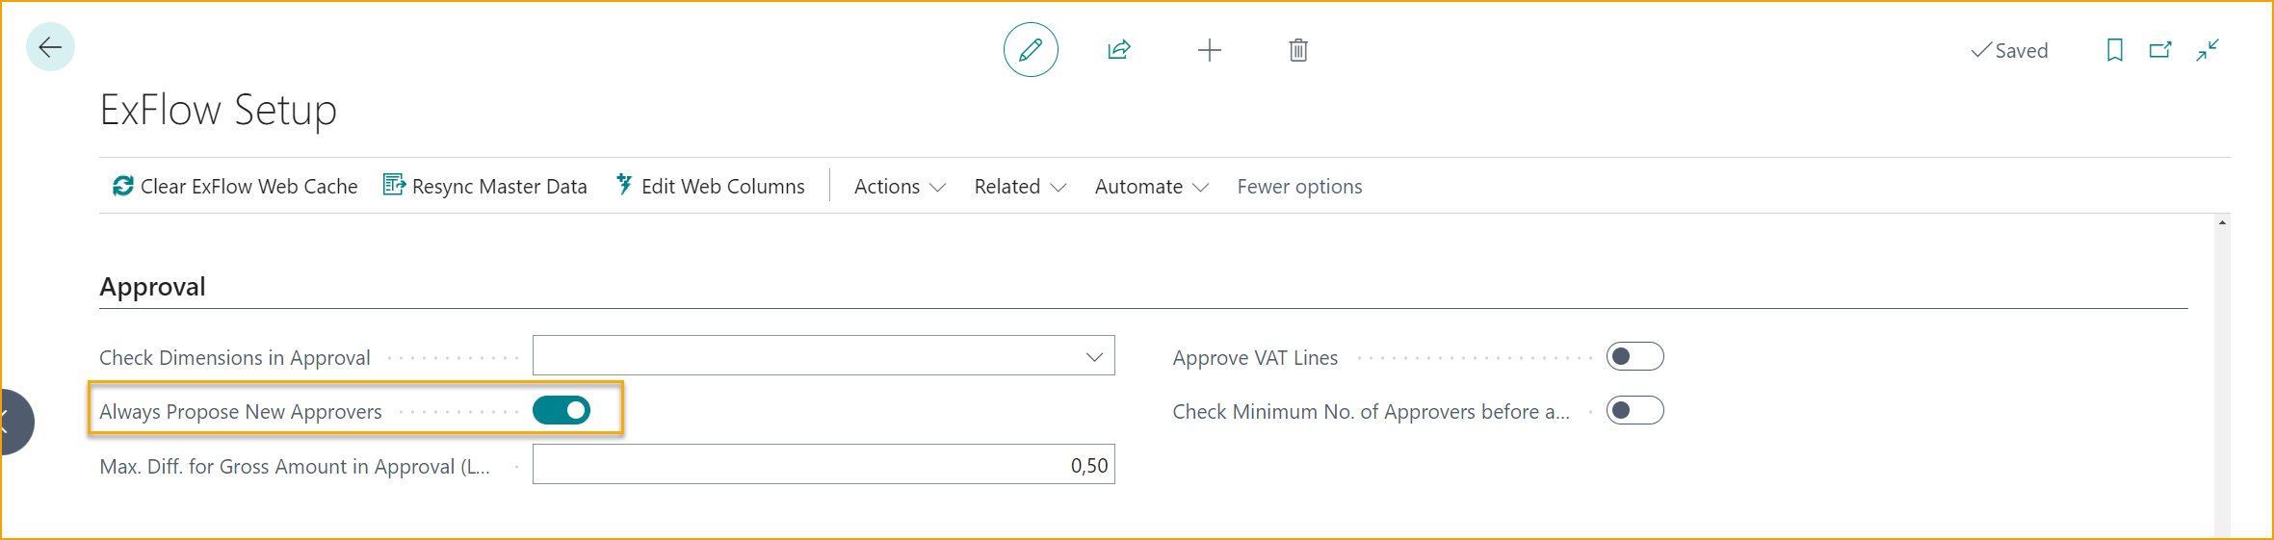This screenshot has width=2274, height=540.
Task: Click the scrollbar up arrow
Action: (x=2222, y=223)
